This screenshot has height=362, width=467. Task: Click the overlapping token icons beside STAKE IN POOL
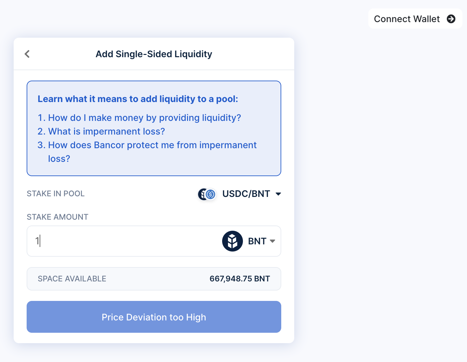(x=207, y=194)
